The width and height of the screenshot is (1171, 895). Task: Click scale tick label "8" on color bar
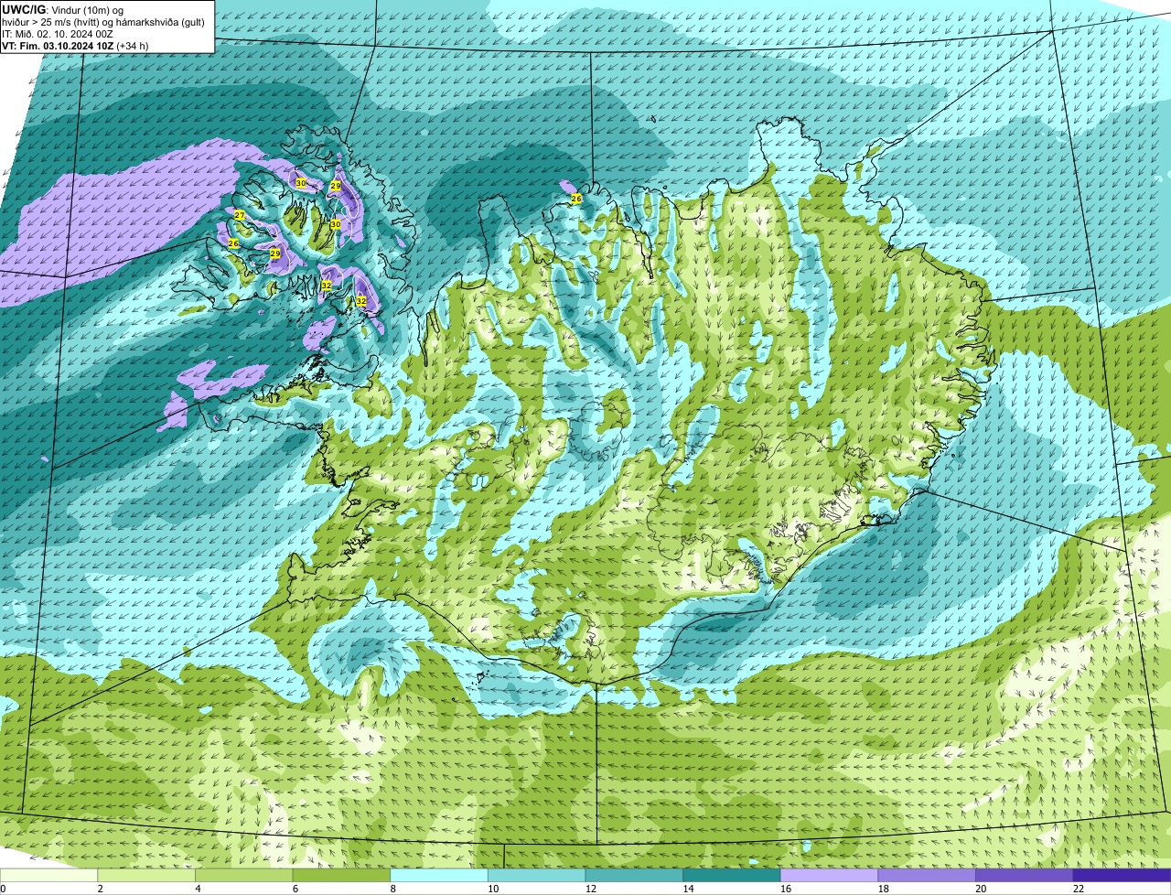392,889
